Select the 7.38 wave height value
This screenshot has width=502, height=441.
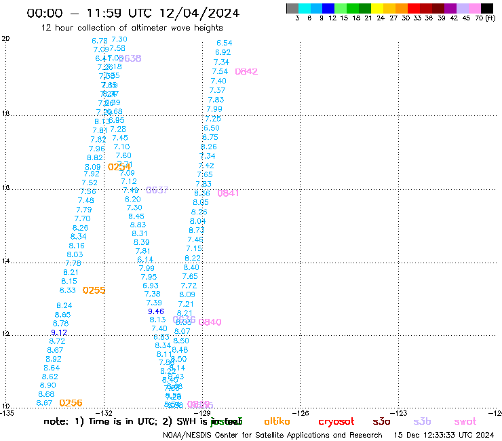pyautogui.click(x=153, y=294)
